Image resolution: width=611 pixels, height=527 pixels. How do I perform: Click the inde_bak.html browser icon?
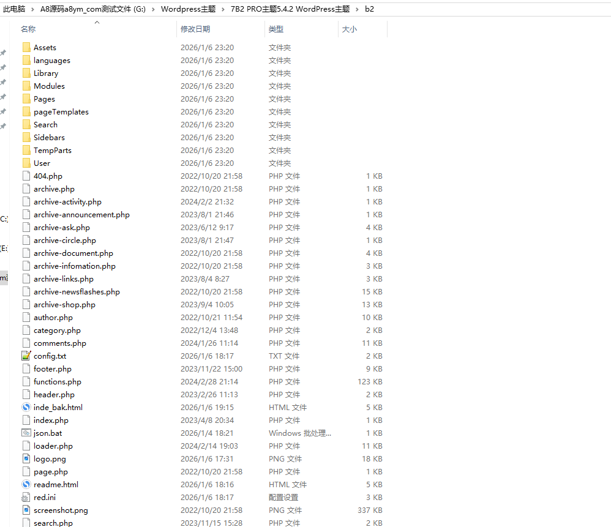tap(26, 408)
